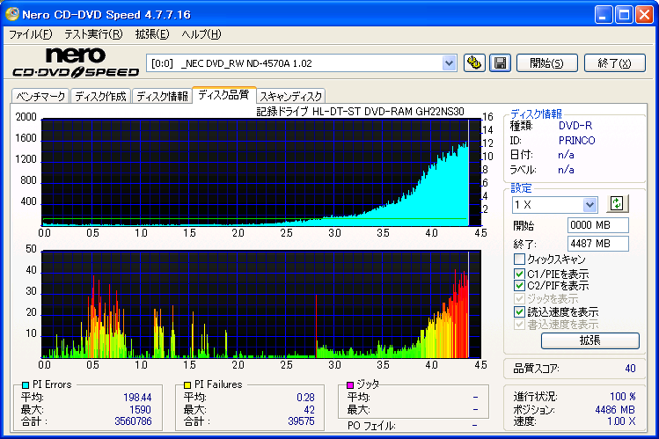This screenshot has height=439, width=659.
Task: Click PI Errors 合計 value 3560786
Action: (133, 421)
